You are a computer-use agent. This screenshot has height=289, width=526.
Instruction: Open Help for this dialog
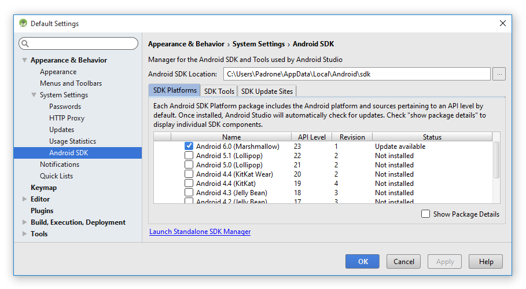[x=485, y=261]
